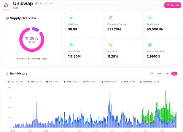Screen dimensions: 183x132
Task: Toggle the ETH 106.07M chart series
Action: (x=15, y=82)
